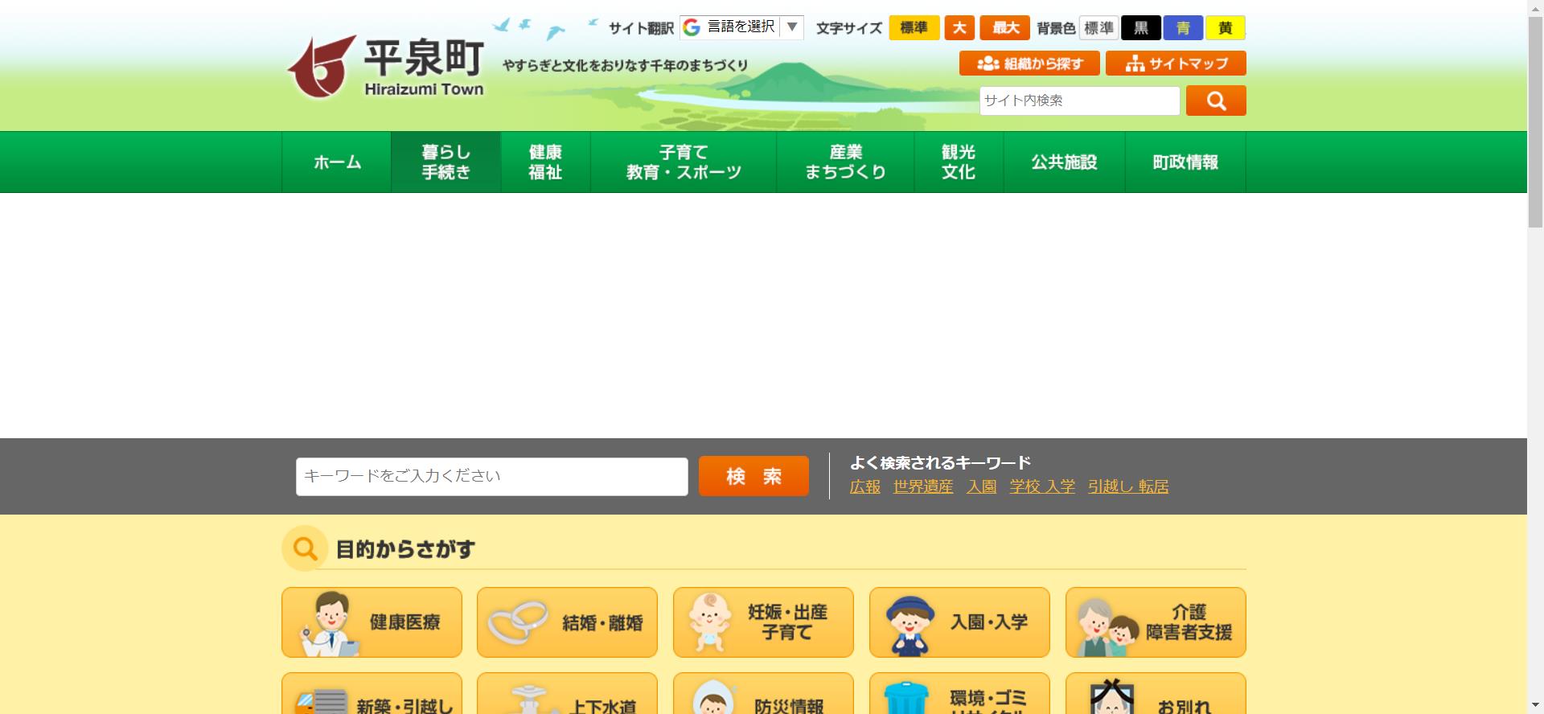
Task: Open the 健康 福祉 menu
Action: click(546, 162)
